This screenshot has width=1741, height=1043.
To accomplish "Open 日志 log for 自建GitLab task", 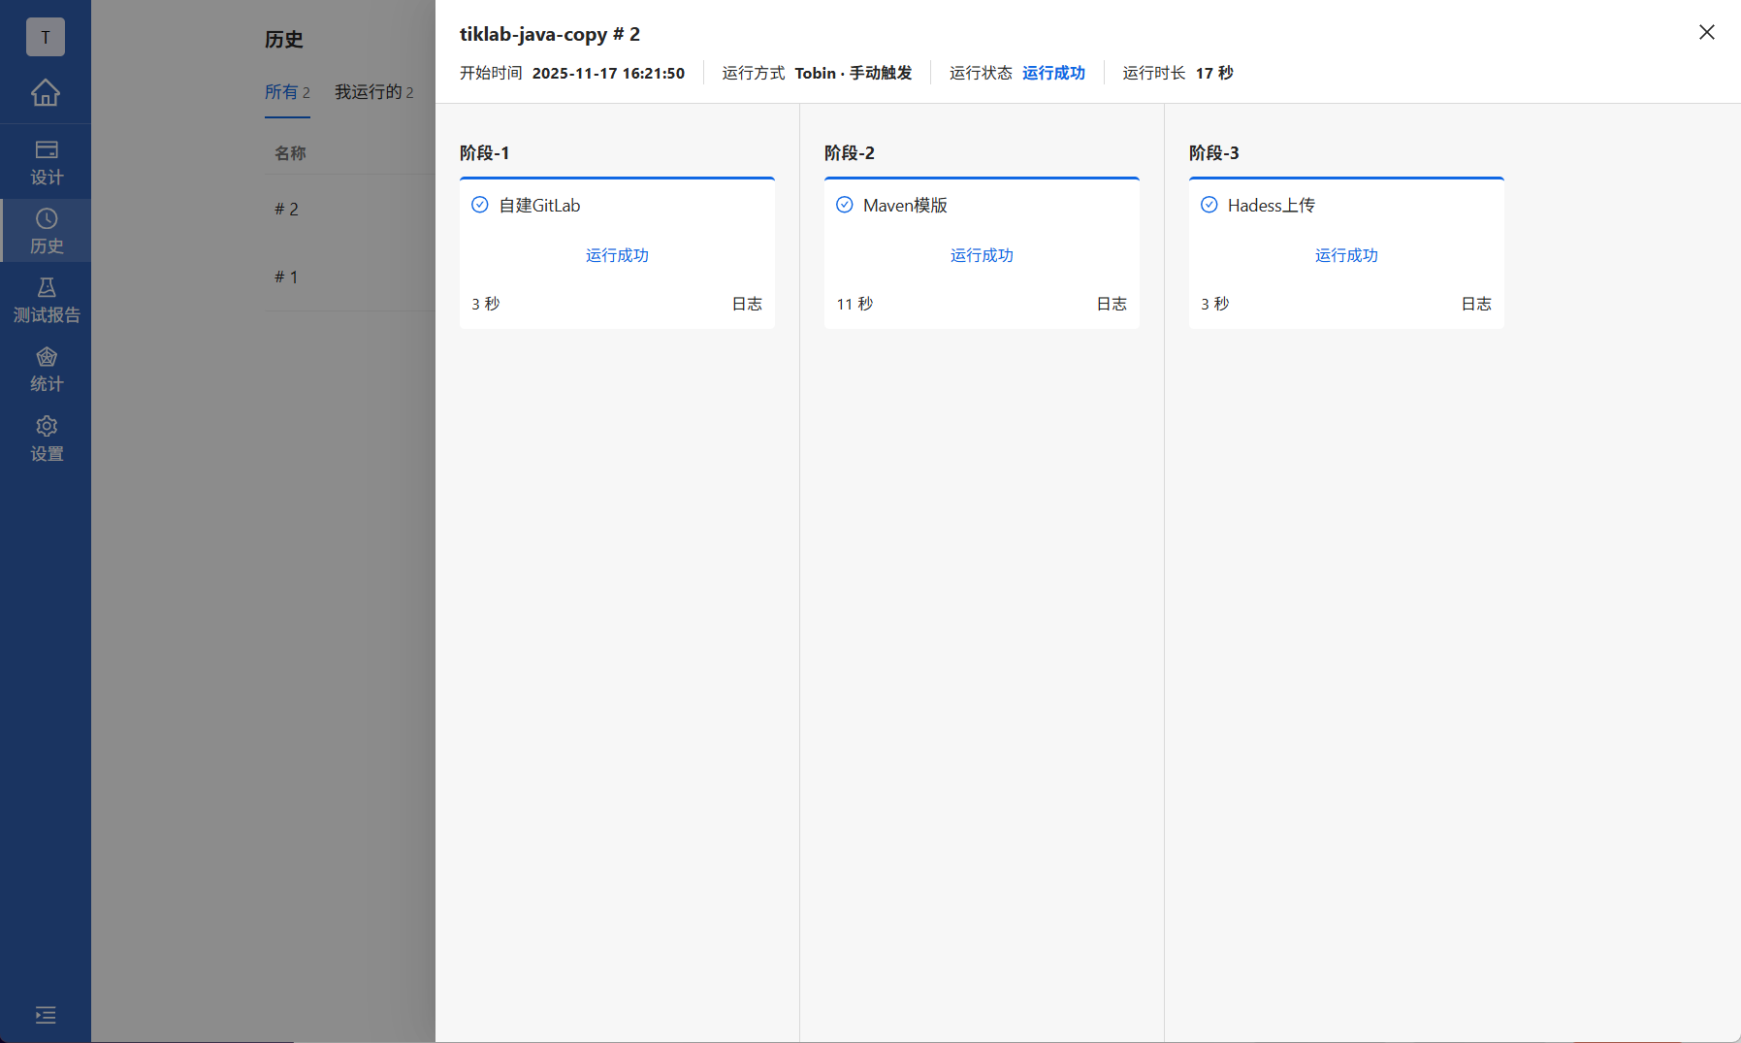I will pos(747,304).
